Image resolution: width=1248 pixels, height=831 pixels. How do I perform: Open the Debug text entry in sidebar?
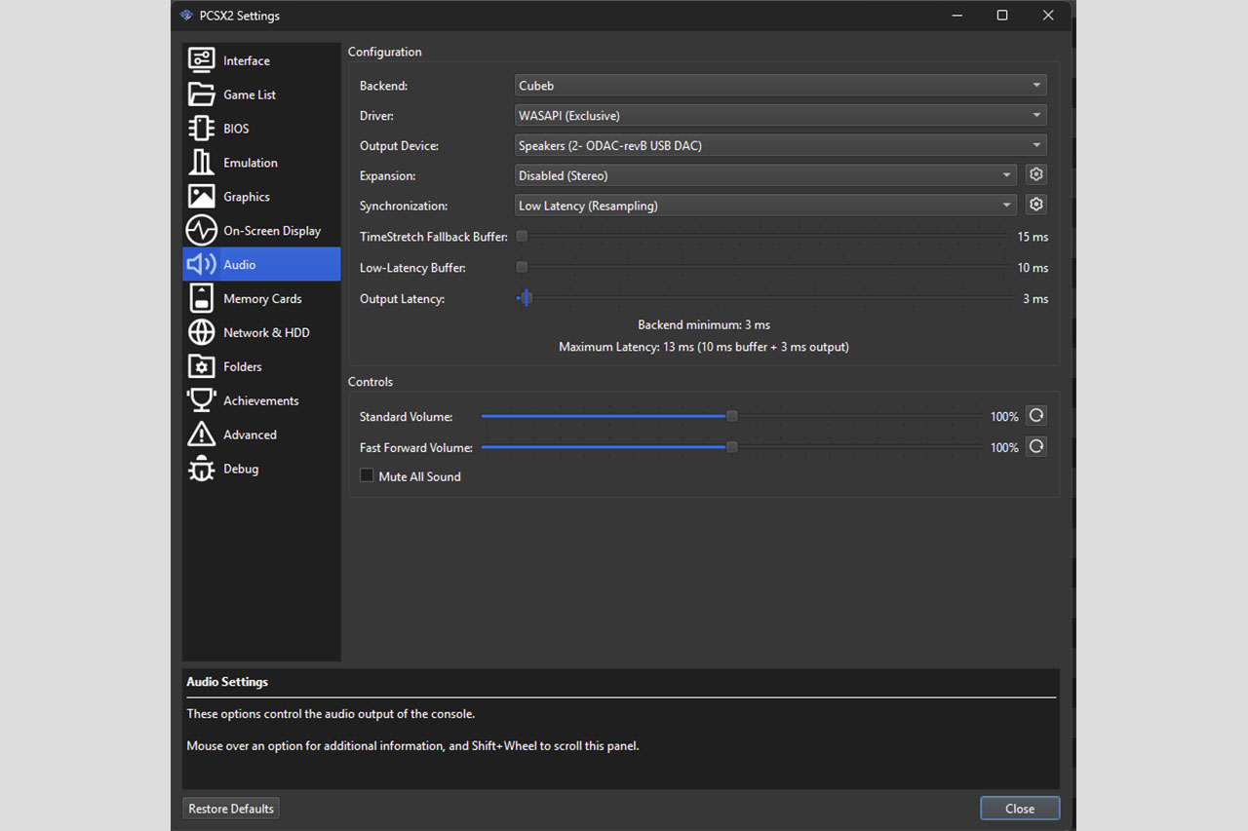pyautogui.click(x=241, y=469)
